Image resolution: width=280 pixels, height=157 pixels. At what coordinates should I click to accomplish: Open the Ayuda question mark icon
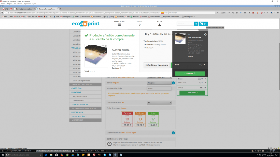(139, 25)
